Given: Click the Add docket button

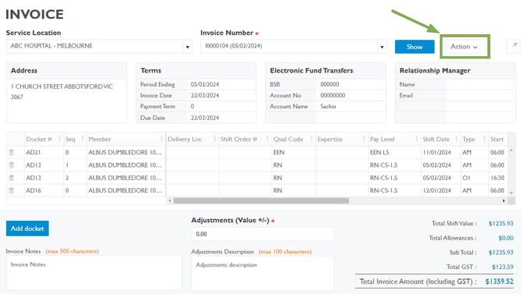Looking at the screenshot, I should 27,228.
